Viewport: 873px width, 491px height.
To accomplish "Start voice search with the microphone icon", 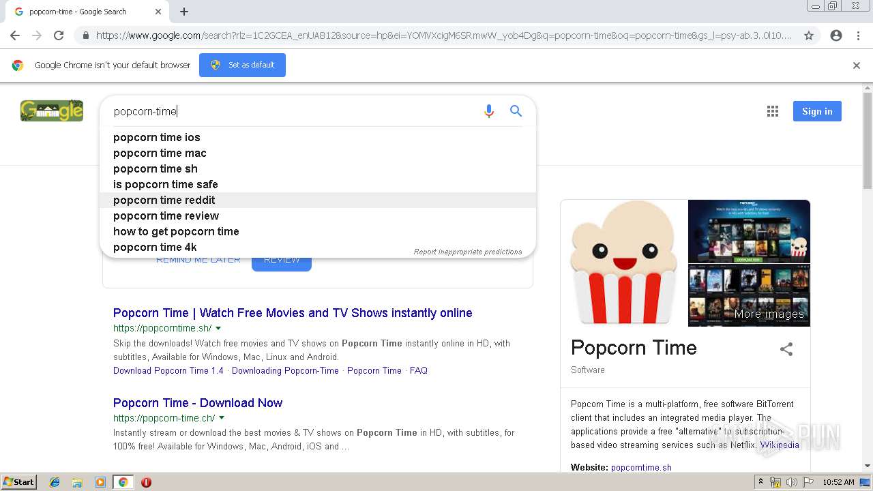I will [489, 111].
